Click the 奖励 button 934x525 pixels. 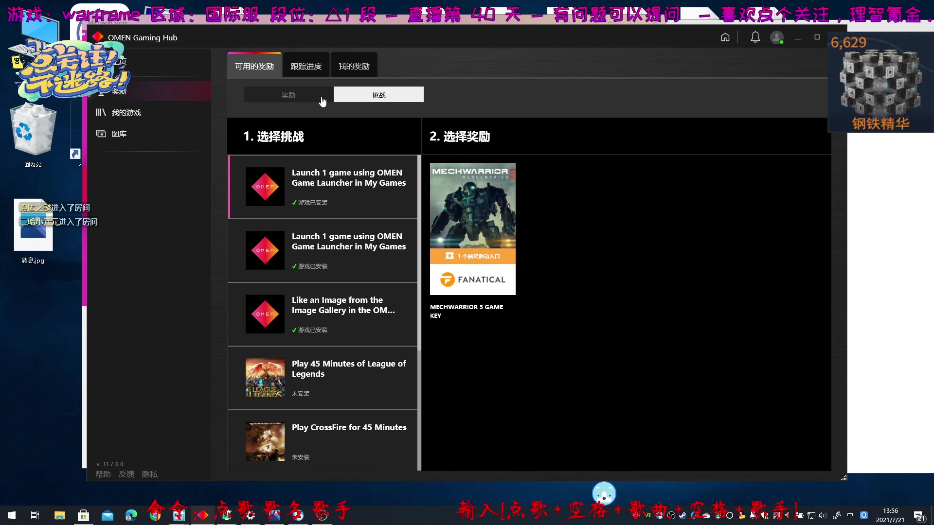click(288, 95)
